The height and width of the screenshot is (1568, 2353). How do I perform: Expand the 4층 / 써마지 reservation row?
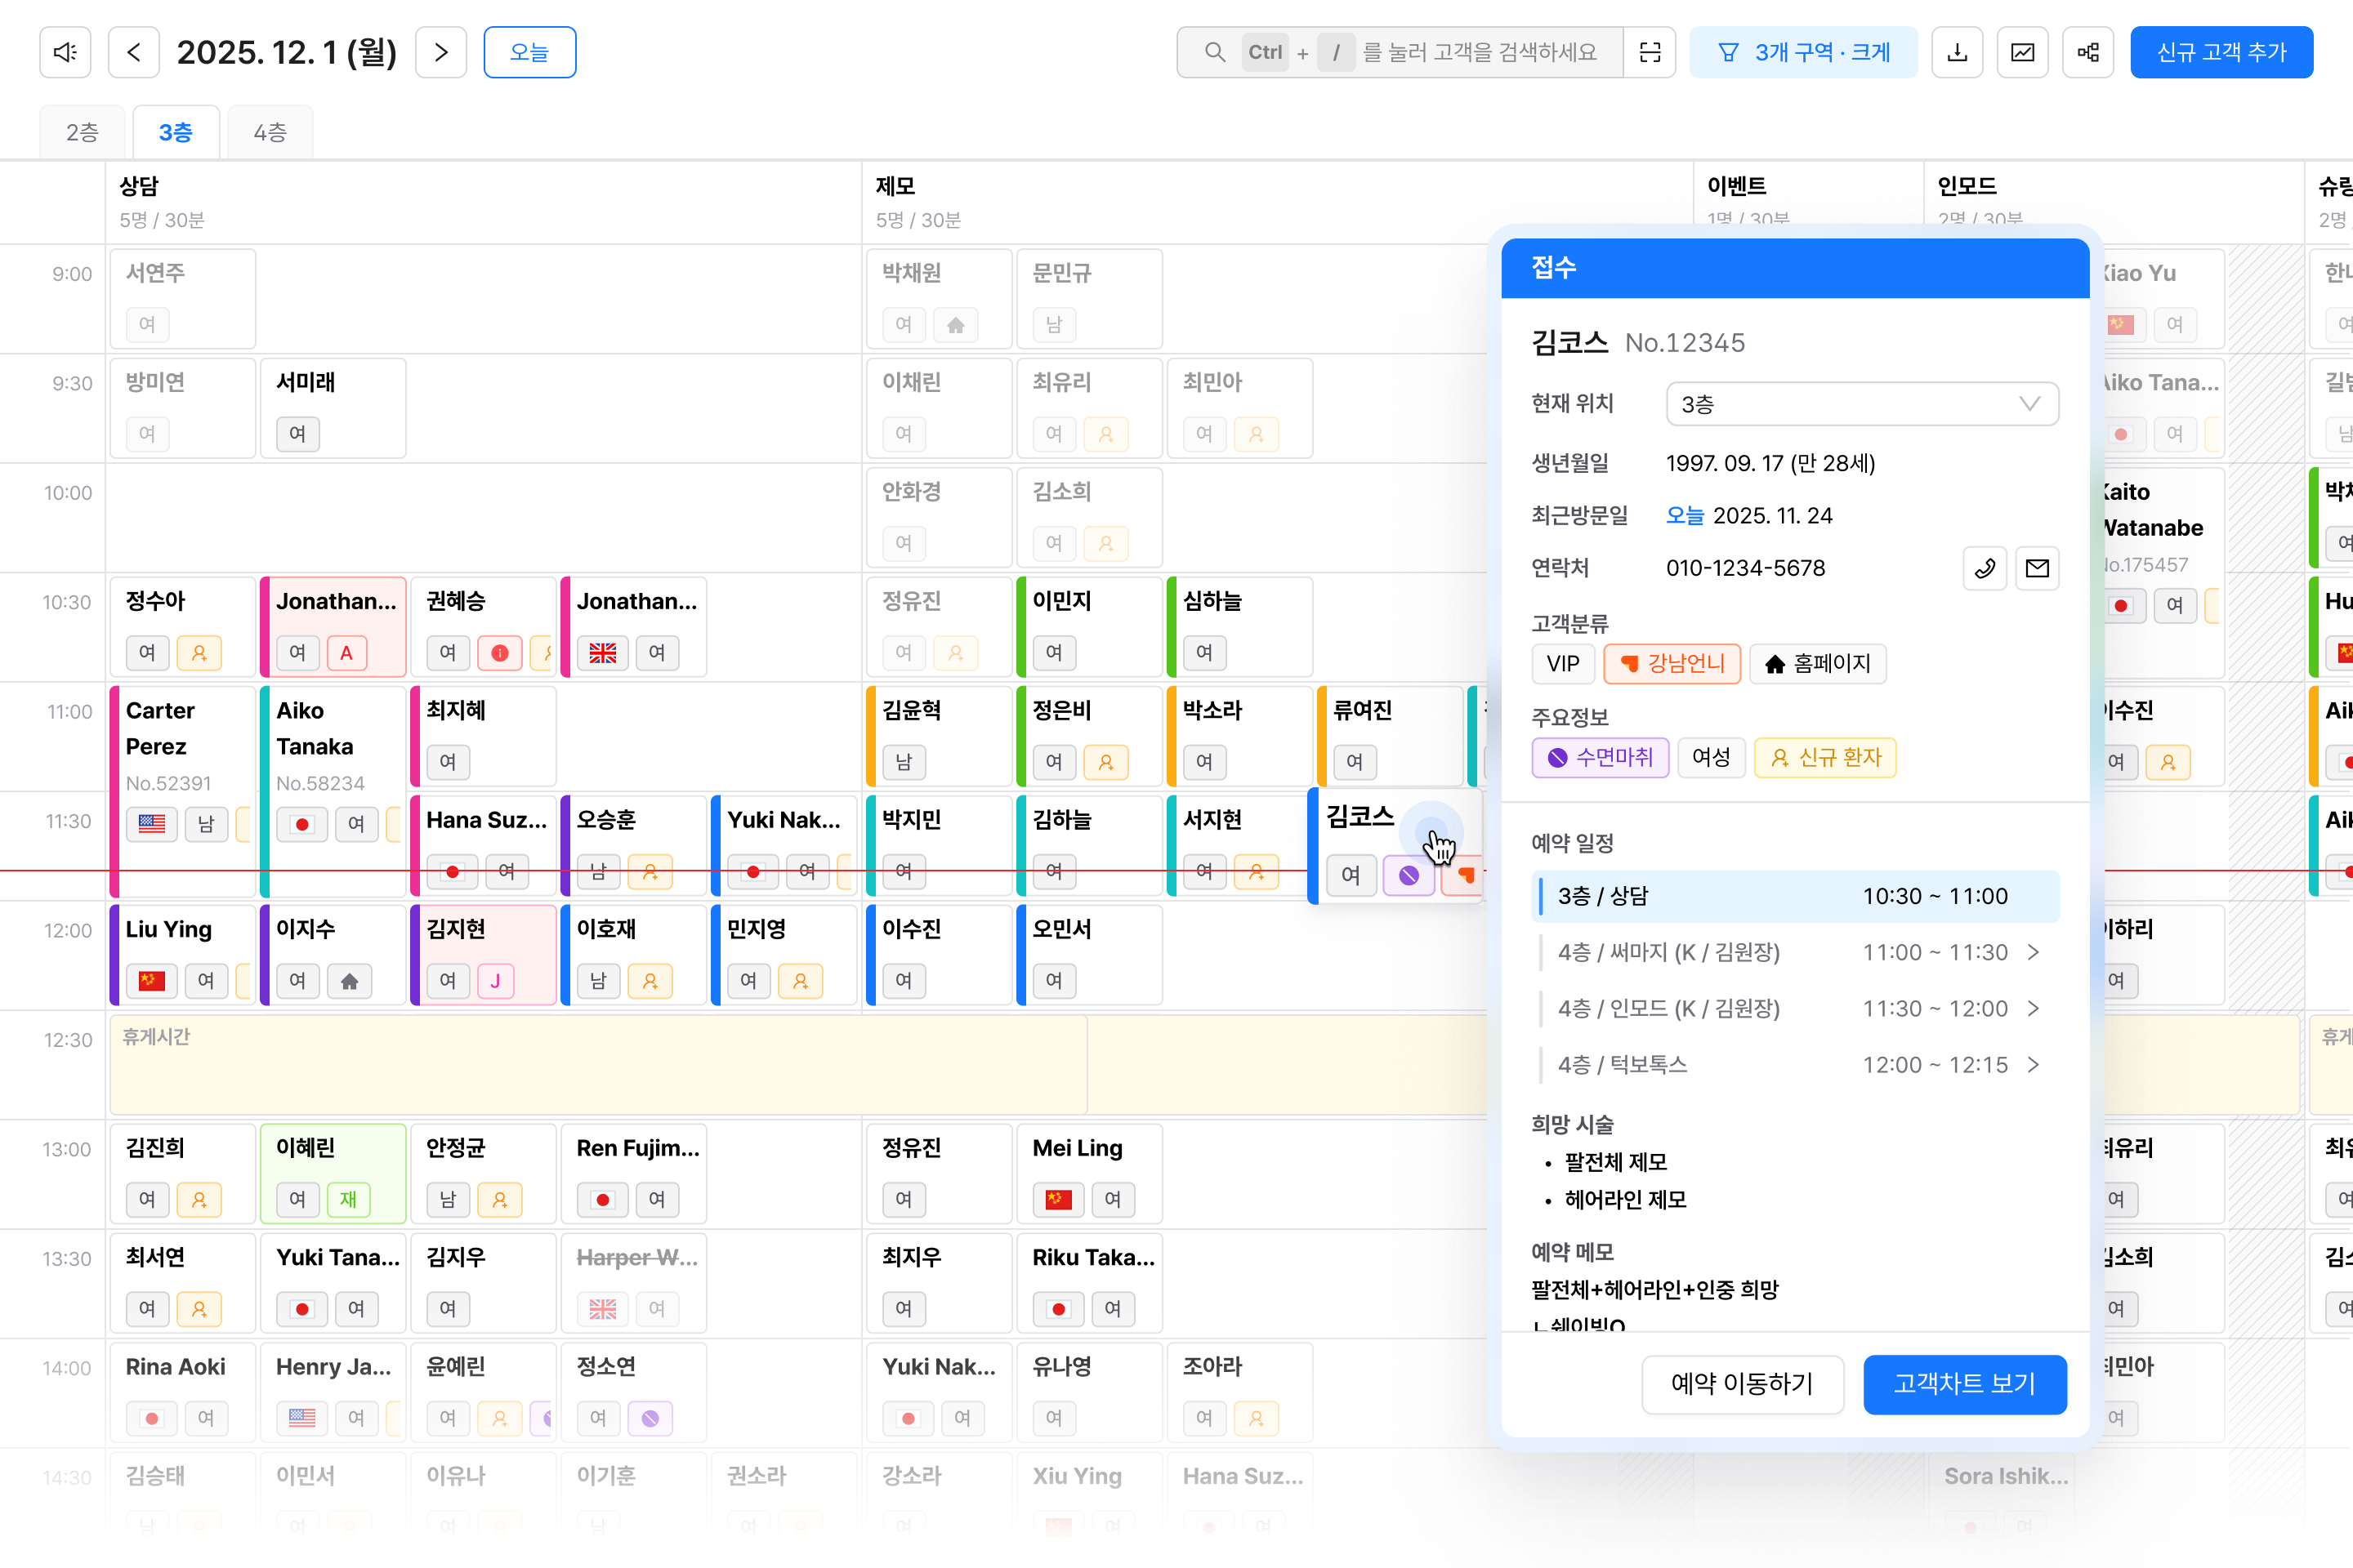2032,952
